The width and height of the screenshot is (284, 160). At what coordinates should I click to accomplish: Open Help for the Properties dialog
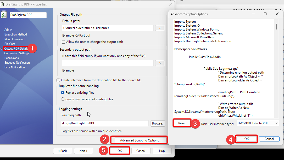point(162,151)
